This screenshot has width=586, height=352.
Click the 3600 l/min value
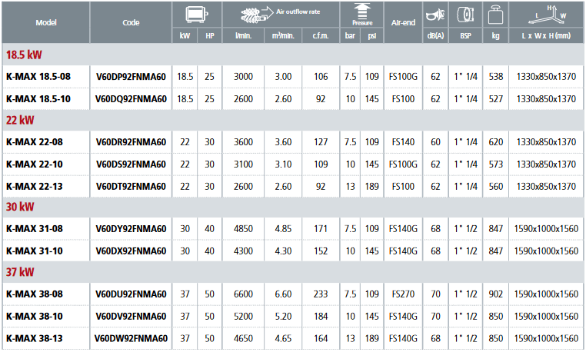tap(243, 142)
